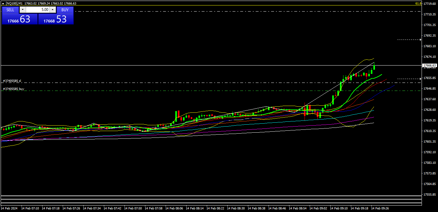Select the #37405585 sl stop loss label
Screen dimensions: 438x212
(x=12, y=81)
